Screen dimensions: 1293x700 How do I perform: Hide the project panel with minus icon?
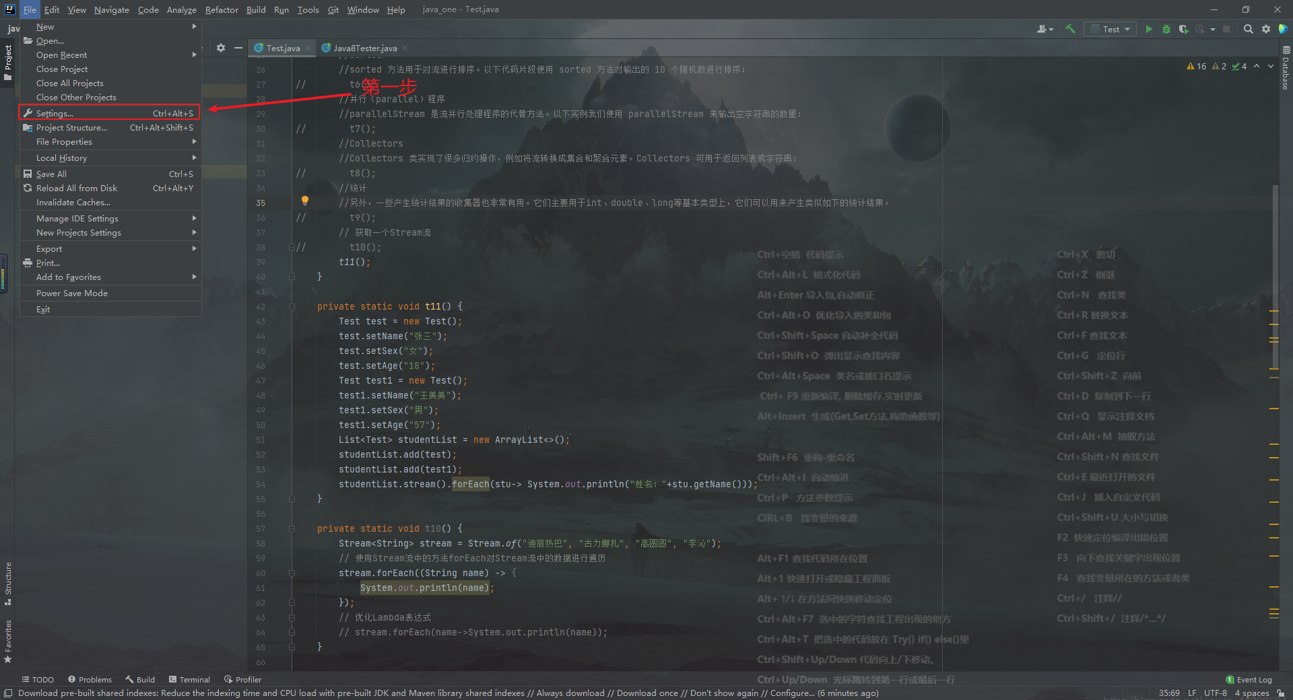pyautogui.click(x=238, y=48)
